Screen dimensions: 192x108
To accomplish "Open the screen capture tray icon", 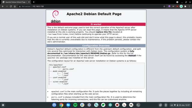I will (x=160, y=105).
